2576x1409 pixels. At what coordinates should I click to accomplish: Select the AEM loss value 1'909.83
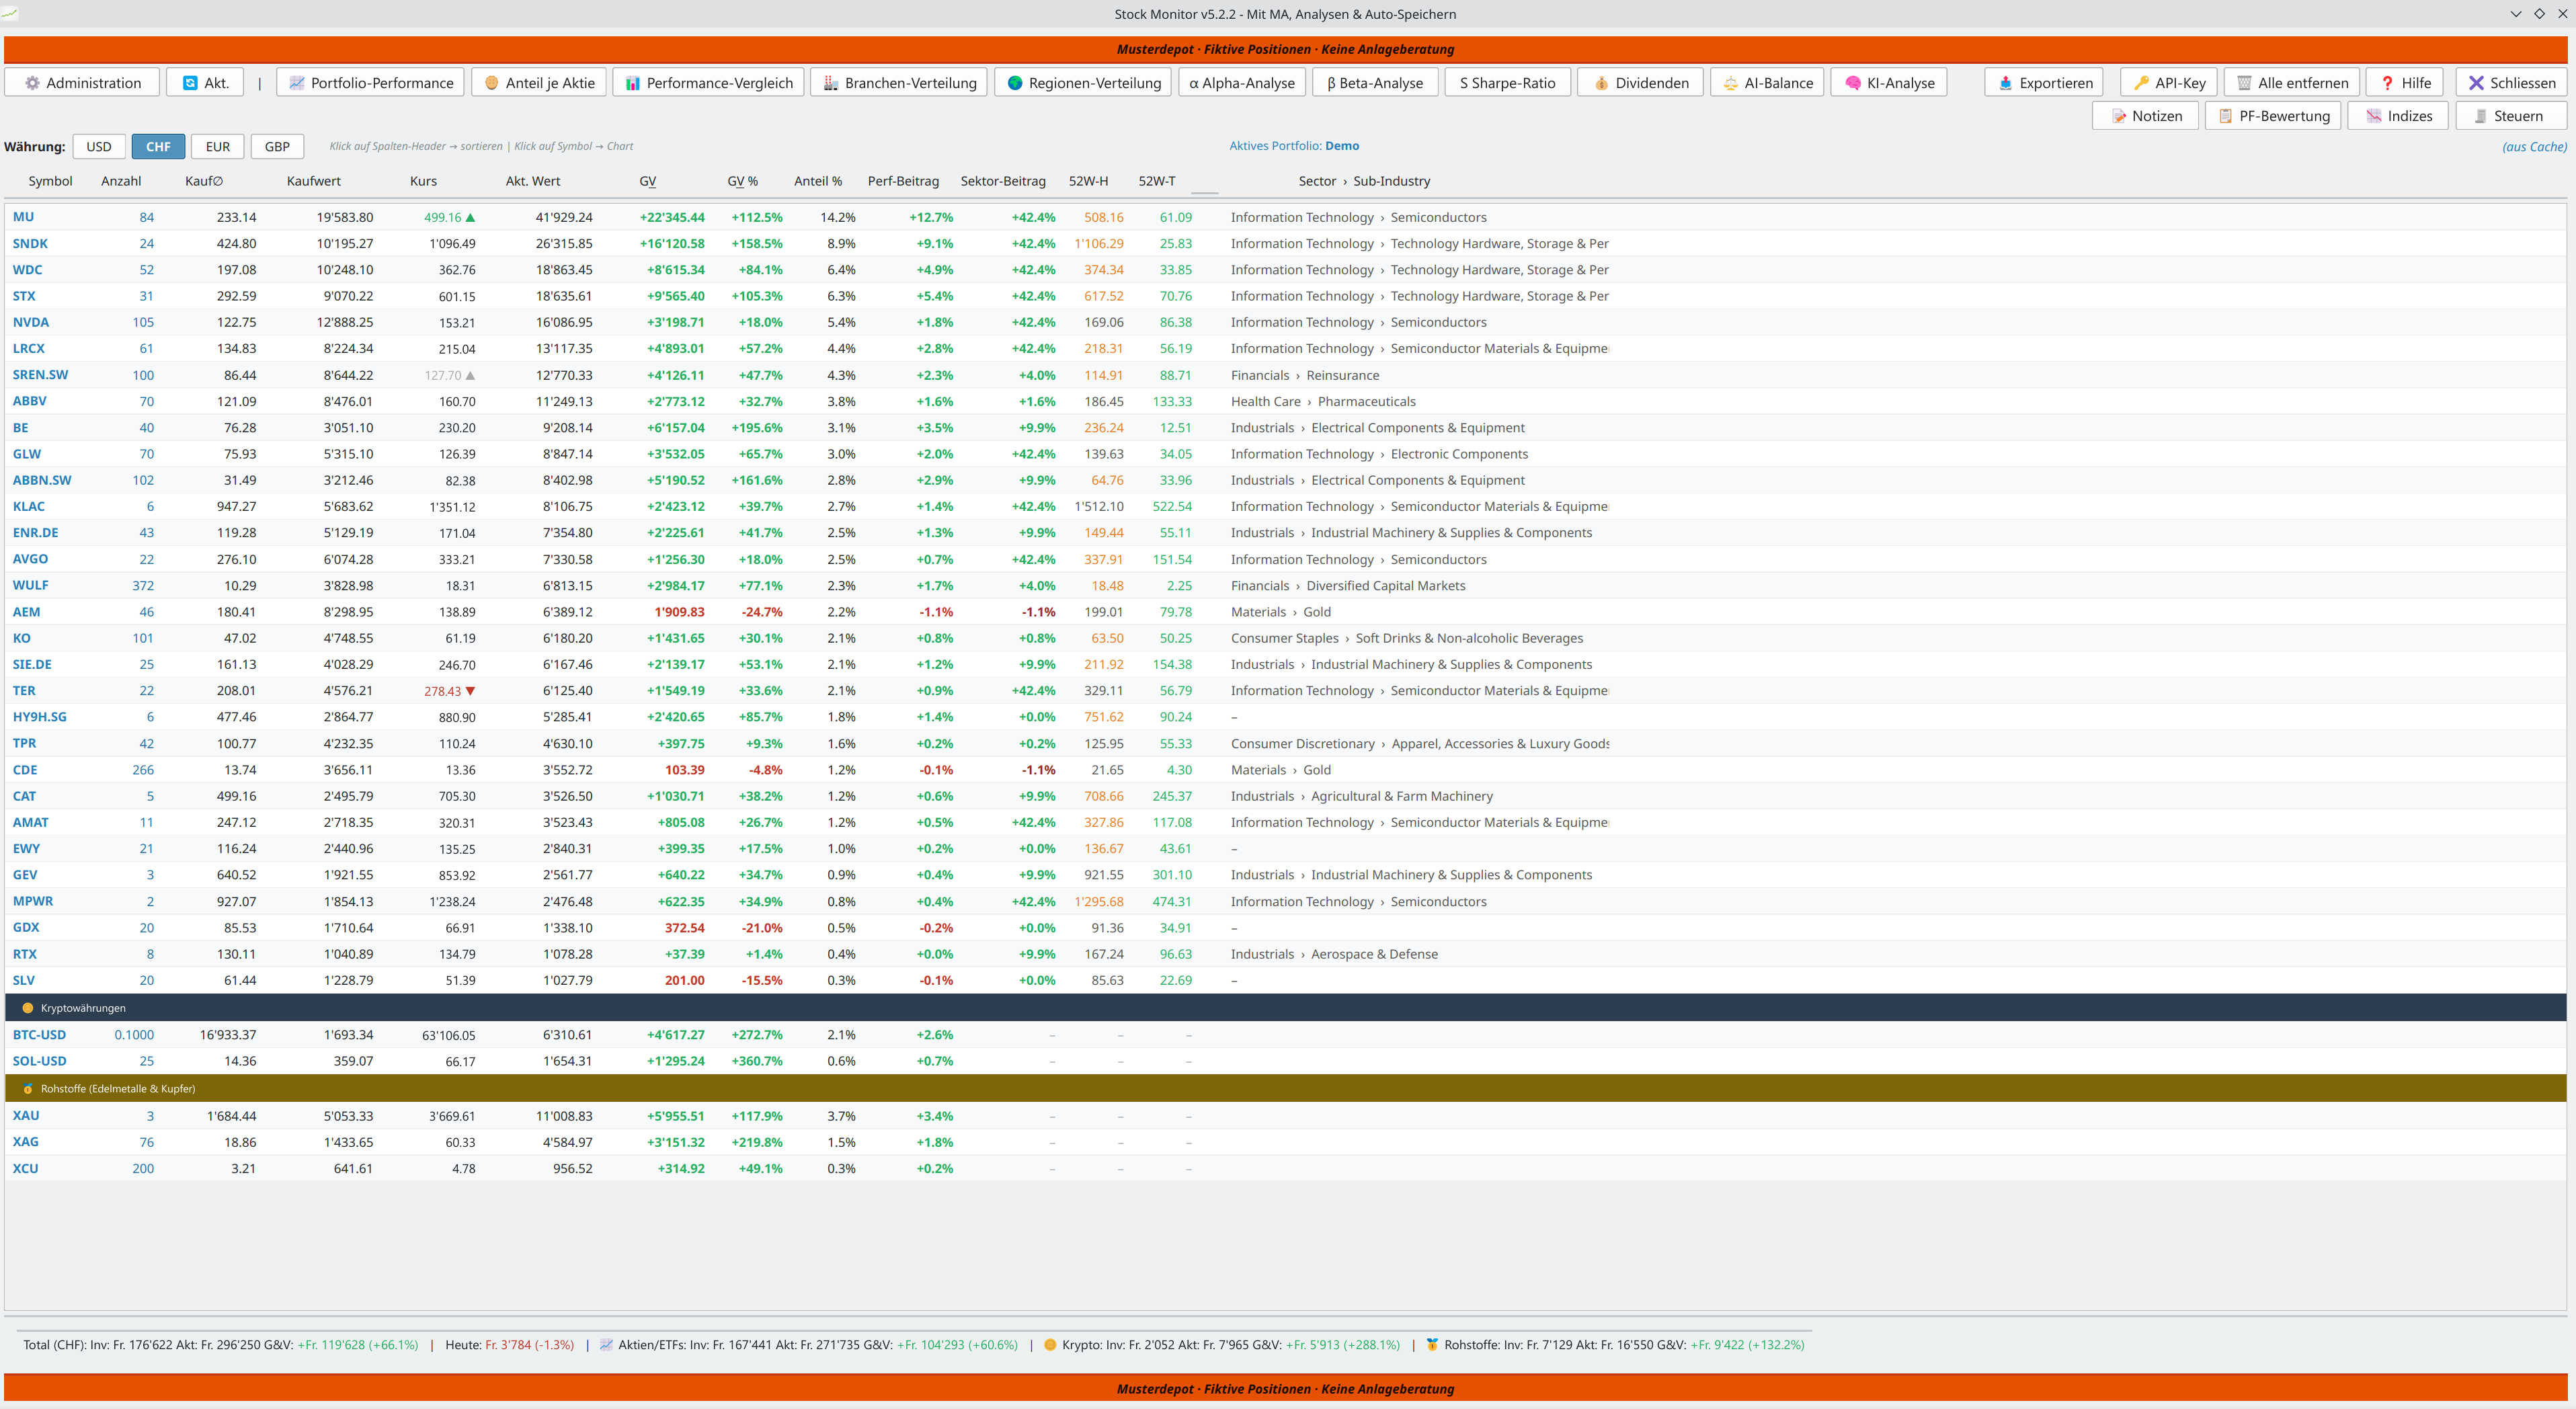pyautogui.click(x=679, y=612)
